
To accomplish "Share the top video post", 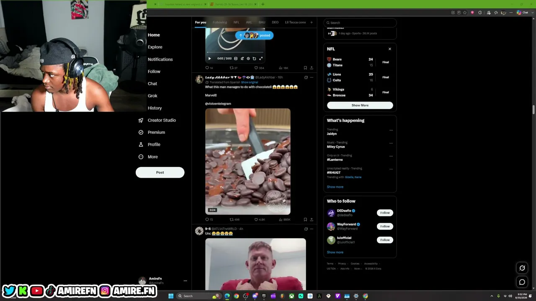I will coord(312,68).
